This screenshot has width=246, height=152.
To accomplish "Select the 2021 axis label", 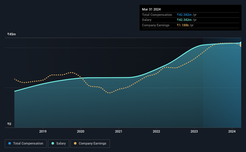I will coord(118,131).
